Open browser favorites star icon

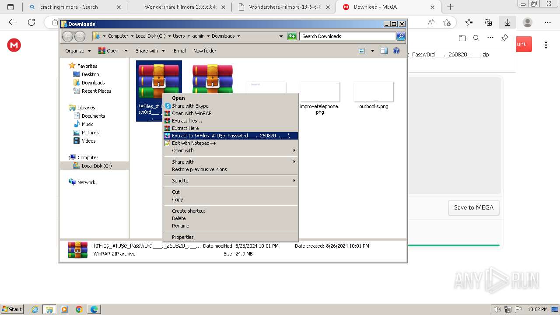(x=469, y=22)
